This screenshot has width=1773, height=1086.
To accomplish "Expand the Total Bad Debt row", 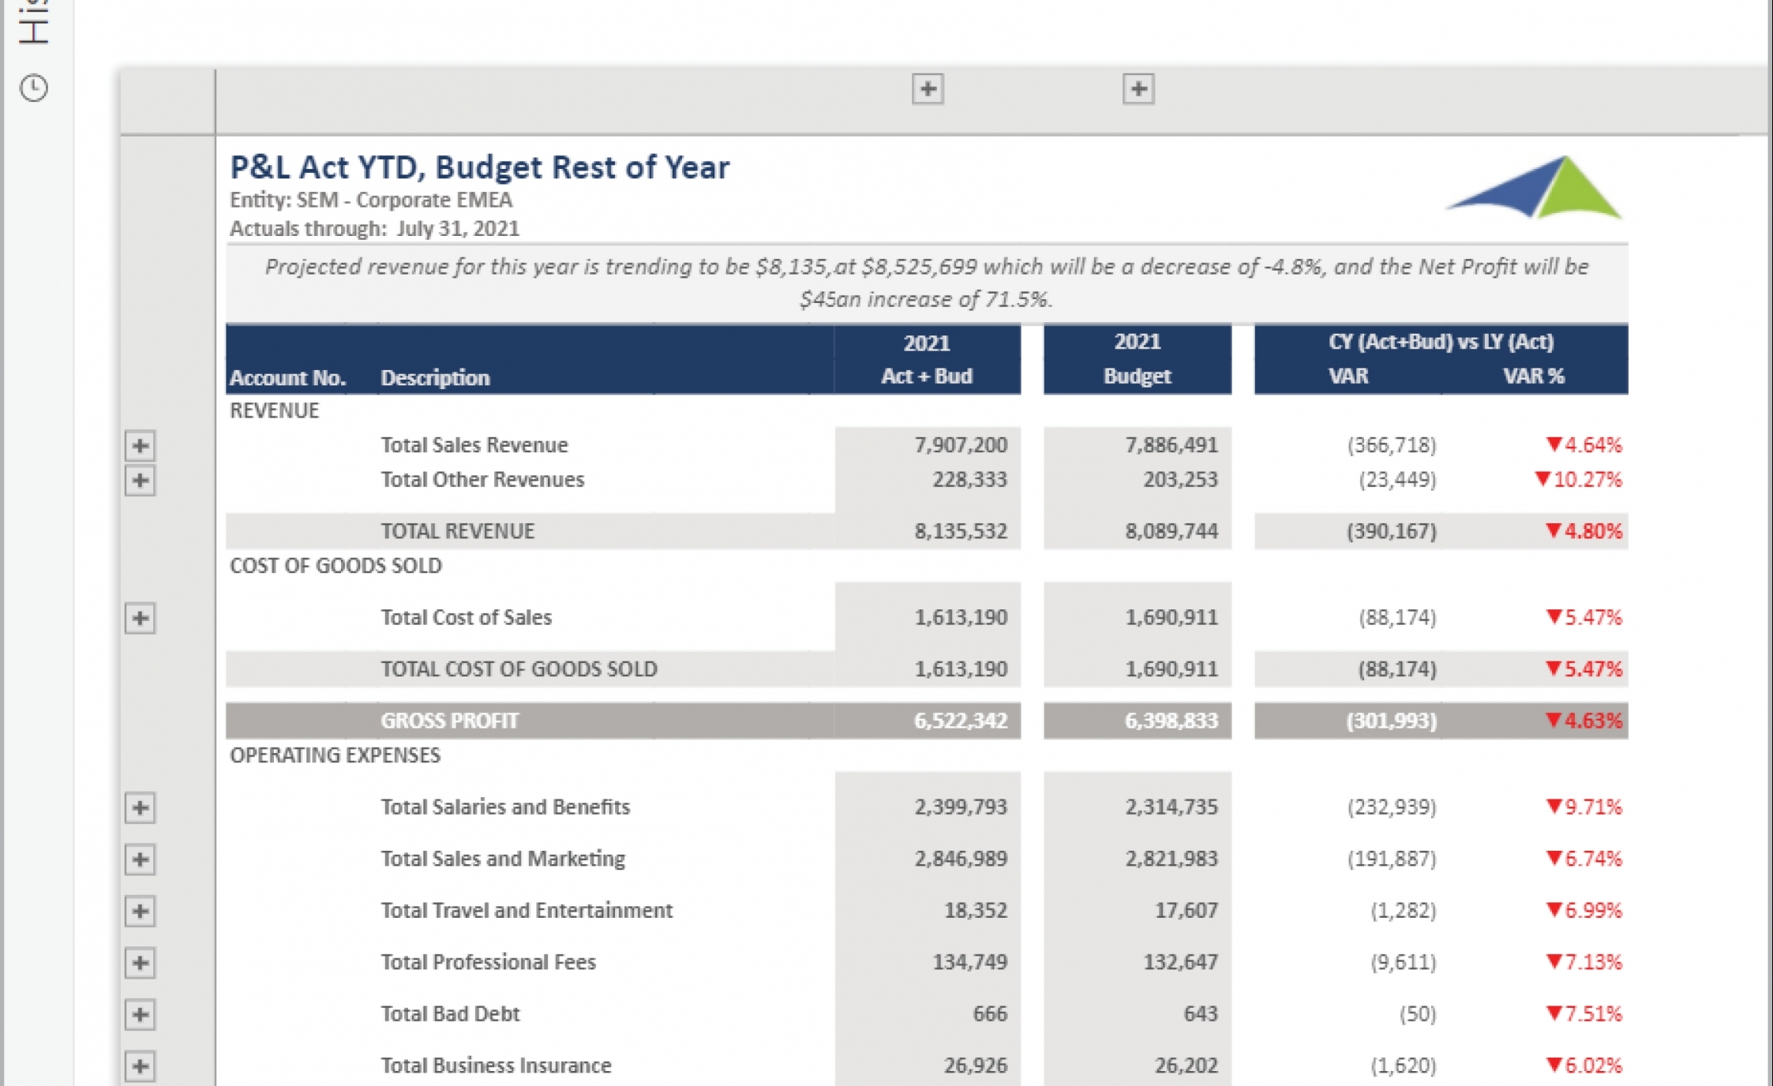I will pyautogui.click(x=141, y=1015).
